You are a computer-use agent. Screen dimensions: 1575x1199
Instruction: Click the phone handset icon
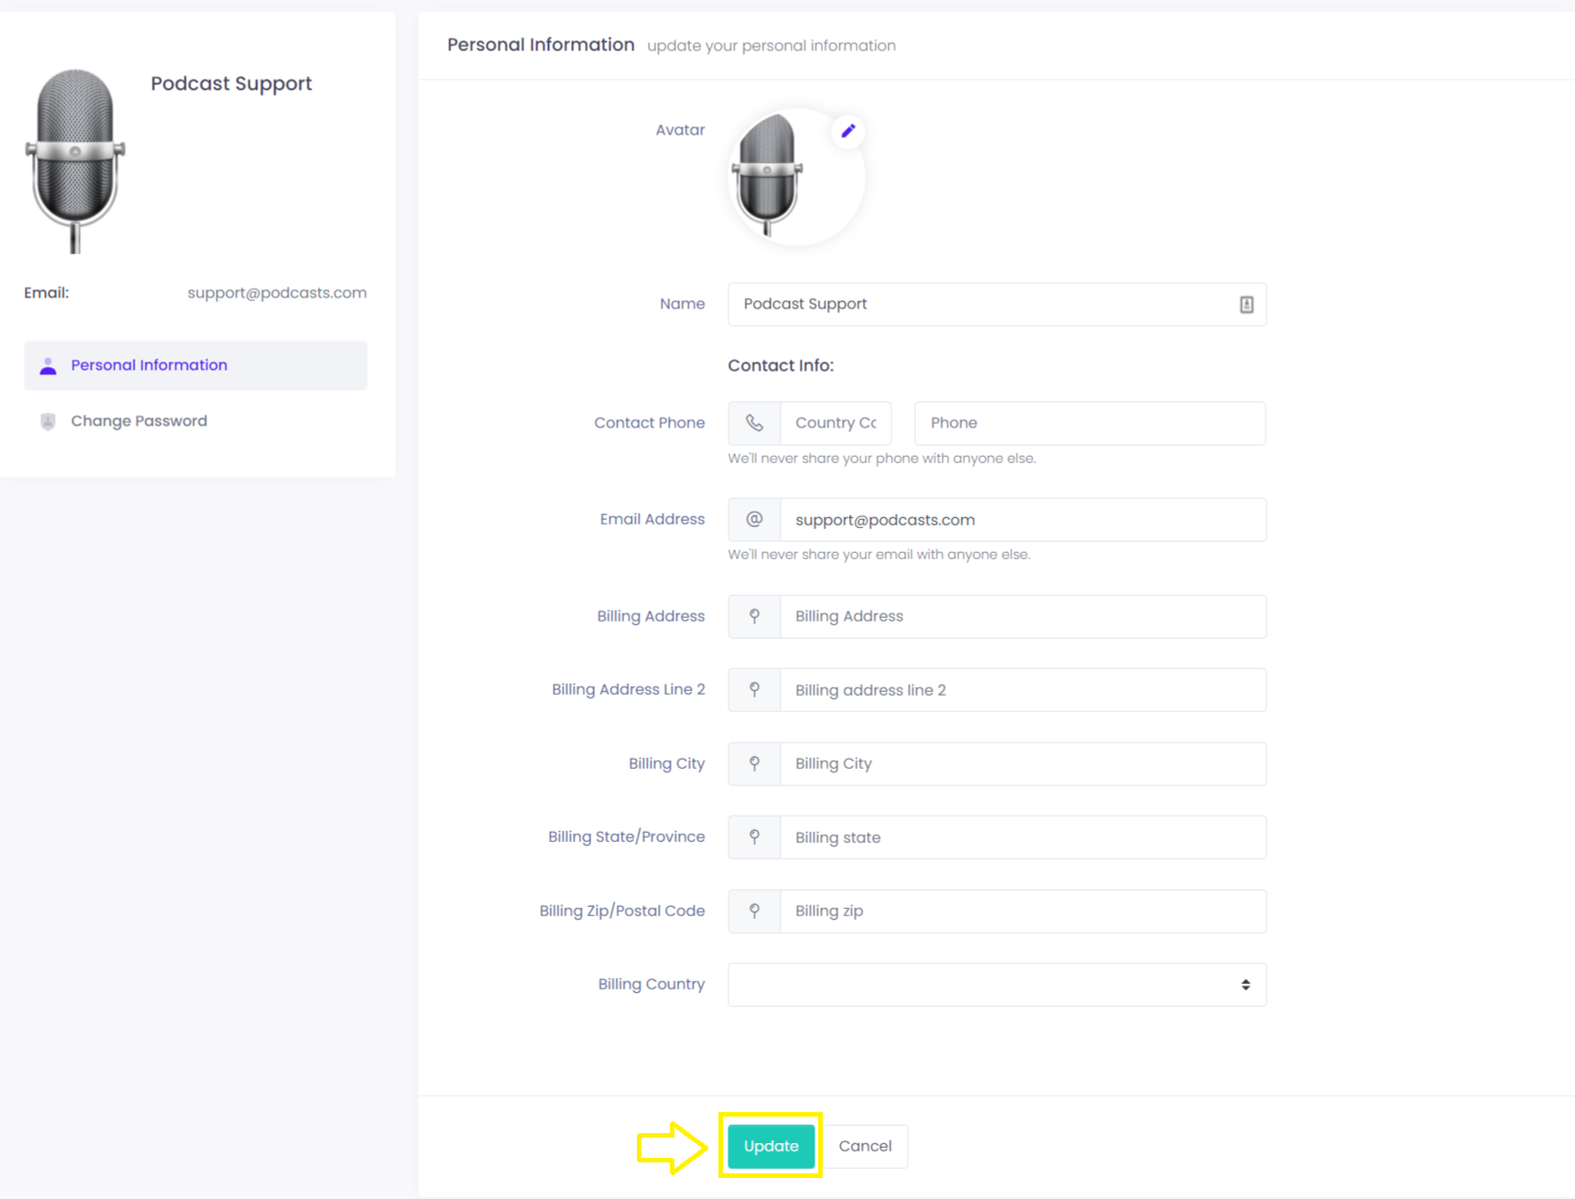click(x=754, y=423)
